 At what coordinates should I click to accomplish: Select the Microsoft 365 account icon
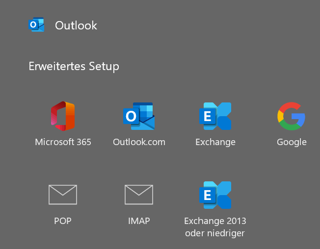[x=63, y=116]
